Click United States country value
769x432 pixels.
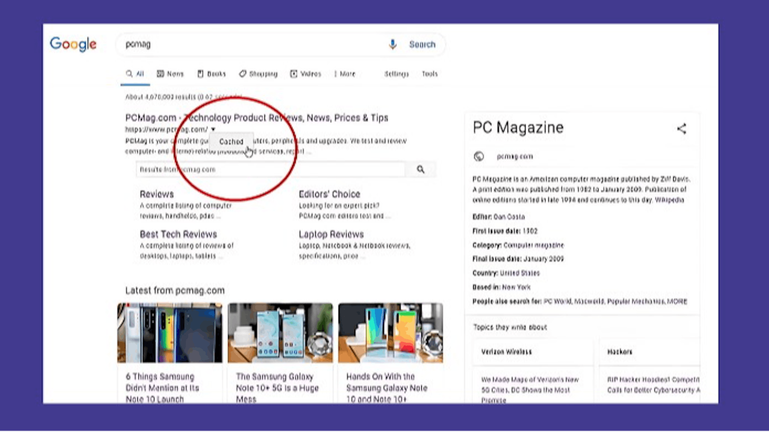point(519,273)
